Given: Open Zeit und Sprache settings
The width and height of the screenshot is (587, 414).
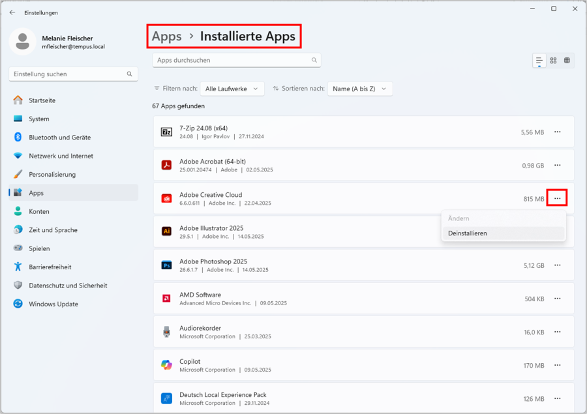Looking at the screenshot, I should 73,230.
